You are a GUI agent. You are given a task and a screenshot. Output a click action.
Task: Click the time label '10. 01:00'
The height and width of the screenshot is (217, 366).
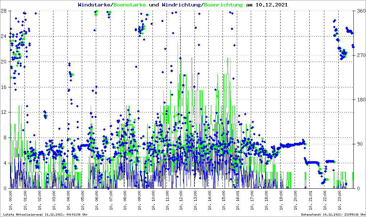(x=25, y=201)
